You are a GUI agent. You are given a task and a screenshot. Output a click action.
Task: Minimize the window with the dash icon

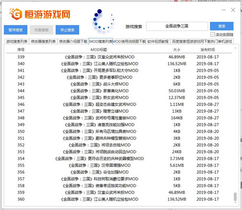click(x=223, y=10)
